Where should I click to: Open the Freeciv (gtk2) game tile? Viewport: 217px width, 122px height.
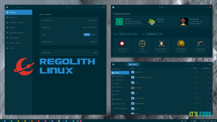click(181, 46)
